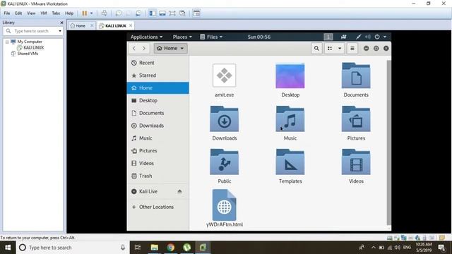Click the Kali top bar users icon

pyautogui.click(x=344, y=37)
